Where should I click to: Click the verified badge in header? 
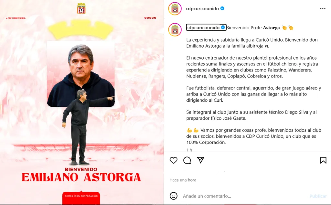tap(222, 8)
